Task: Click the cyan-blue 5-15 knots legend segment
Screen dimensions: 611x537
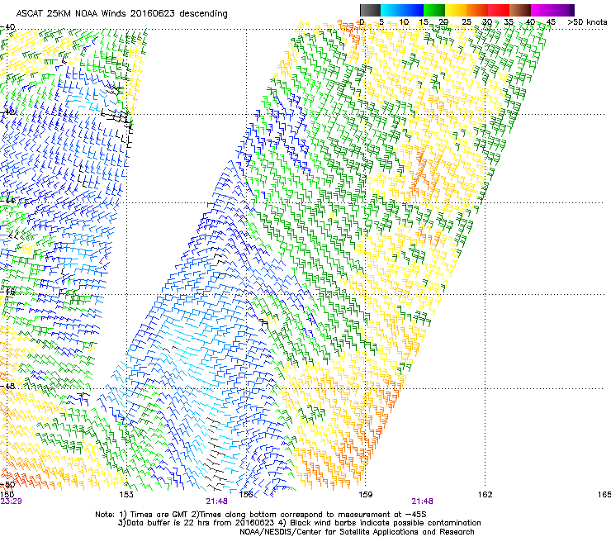Action: point(402,10)
